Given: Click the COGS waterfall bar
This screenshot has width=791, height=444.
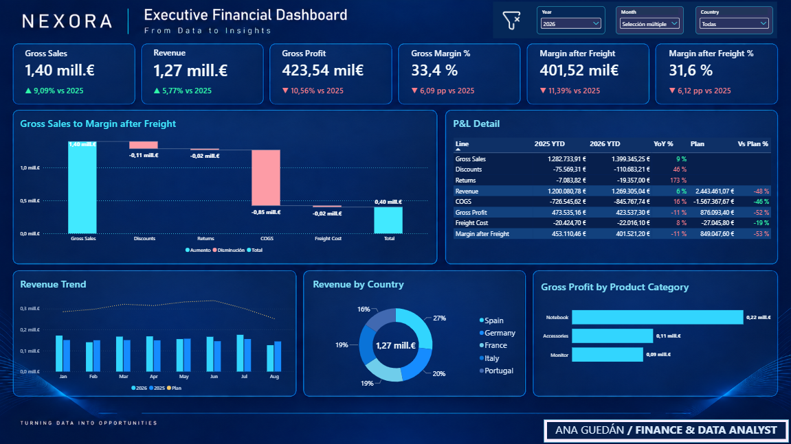Looking at the screenshot, I should pyautogui.click(x=266, y=178).
